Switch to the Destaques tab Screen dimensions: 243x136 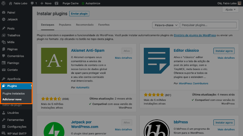coord(48,25)
